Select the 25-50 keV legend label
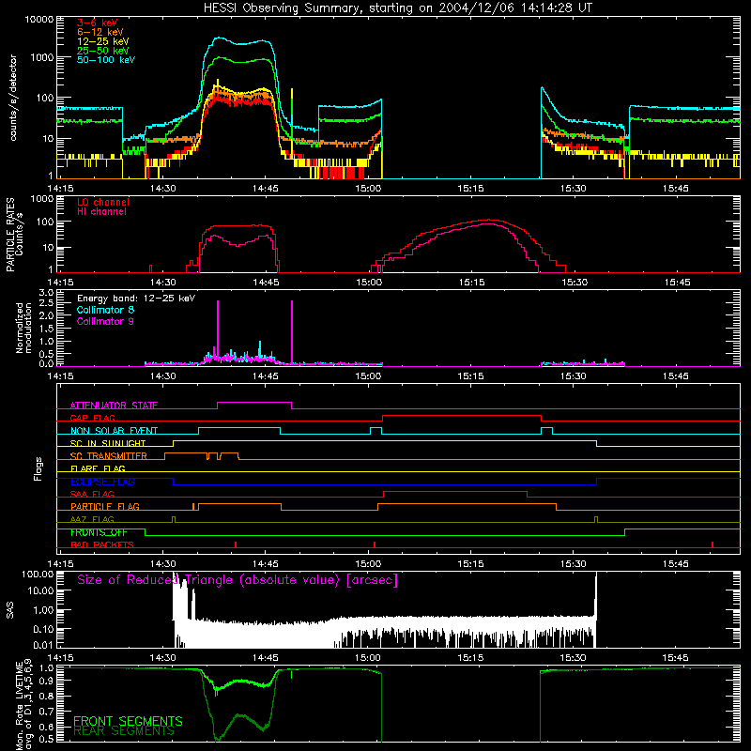The width and height of the screenshot is (751, 751). pos(103,51)
